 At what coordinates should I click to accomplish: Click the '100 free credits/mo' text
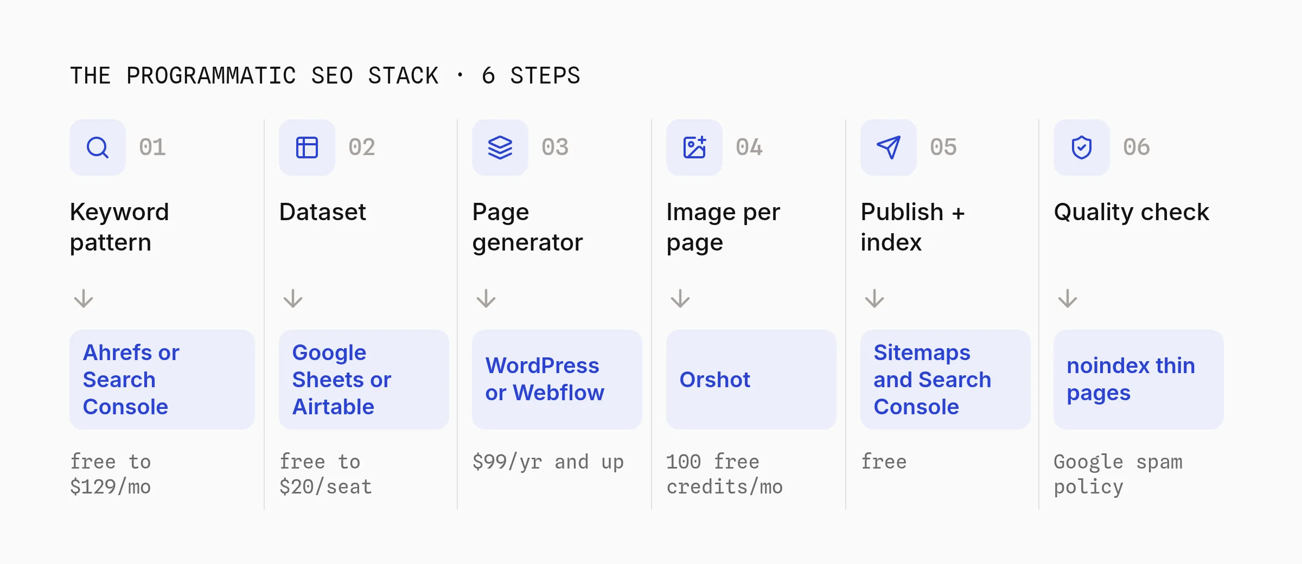click(x=725, y=475)
